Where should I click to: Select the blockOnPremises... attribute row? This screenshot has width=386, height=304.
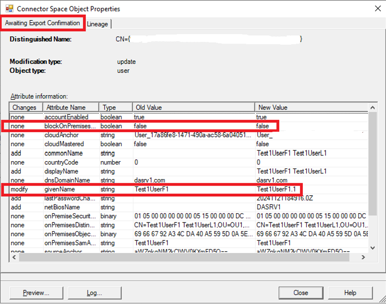click(x=189, y=126)
